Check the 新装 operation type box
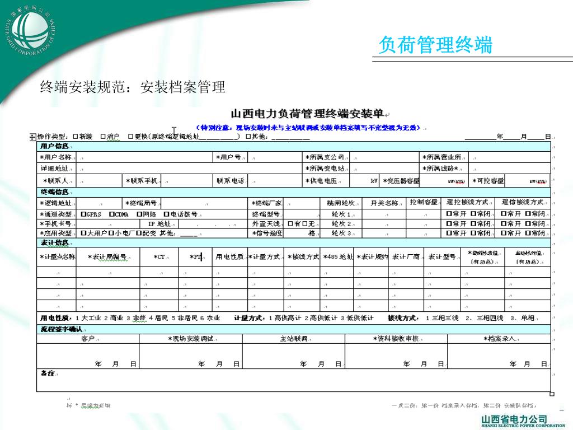This screenshot has height=430, width=573. 76,137
